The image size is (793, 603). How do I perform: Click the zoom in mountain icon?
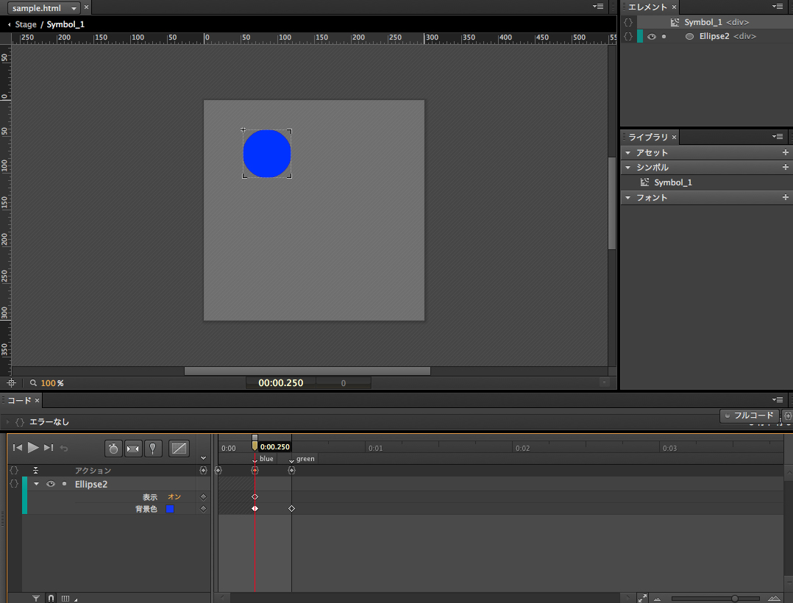[774, 599]
